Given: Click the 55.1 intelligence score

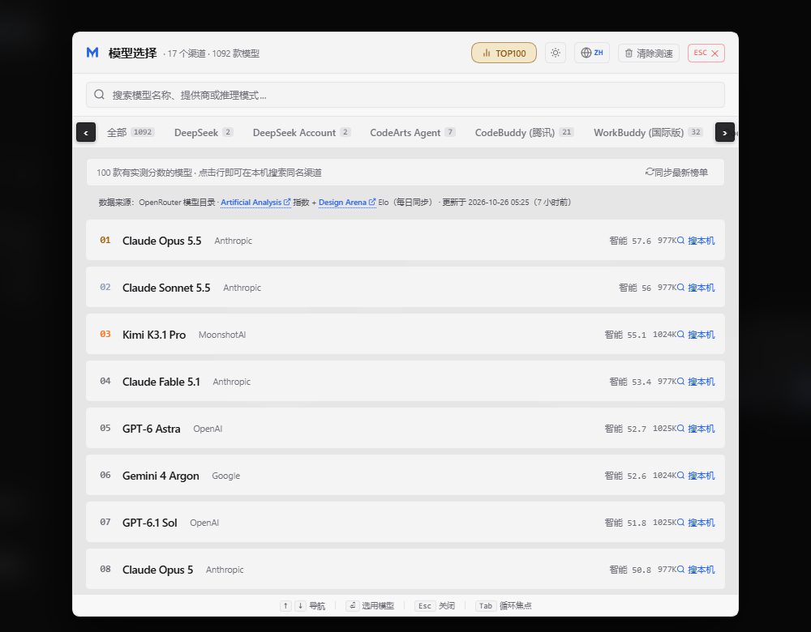Looking at the screenshot, I should pyautogui.click(x=637, y=335).
